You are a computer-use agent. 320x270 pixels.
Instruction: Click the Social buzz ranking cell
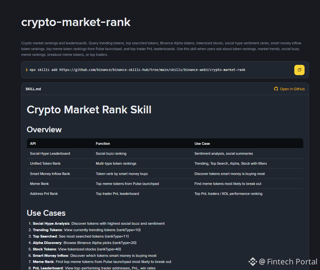[x=111, y=153]
